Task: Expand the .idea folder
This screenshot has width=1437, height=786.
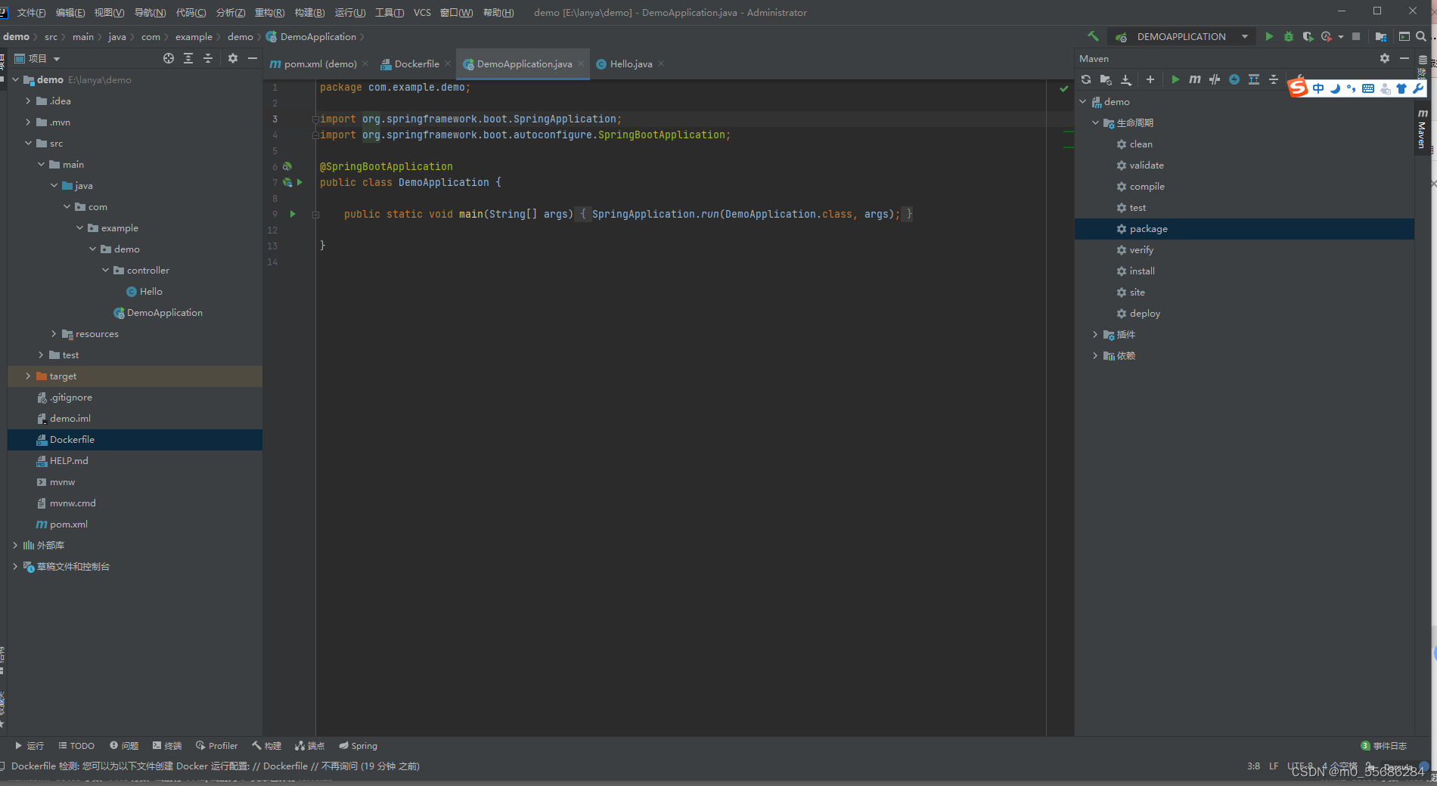Action: tap(28, 101)
